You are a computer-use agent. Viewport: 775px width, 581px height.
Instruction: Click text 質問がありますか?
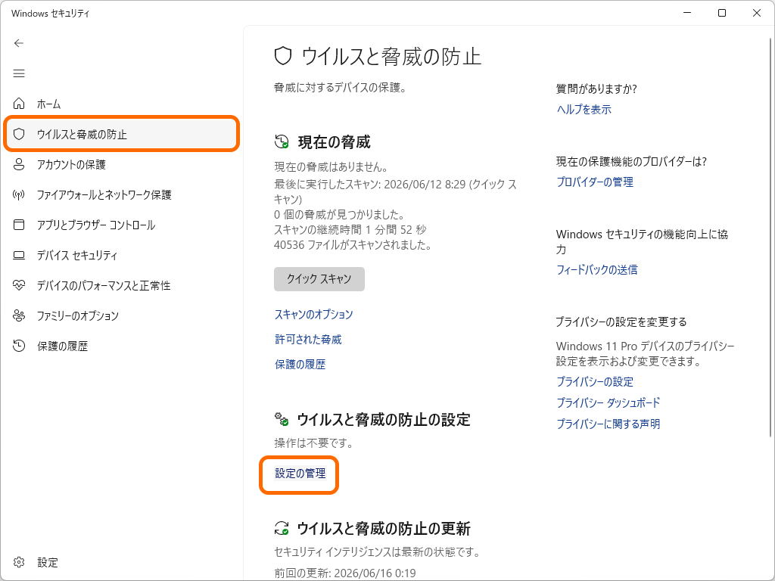(596, 89)
